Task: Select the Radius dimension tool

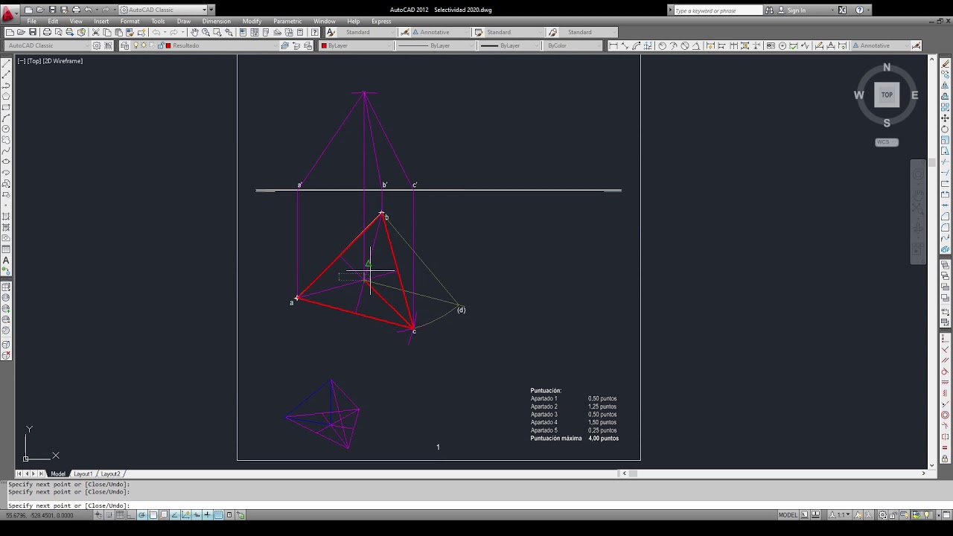Action: (x=661, y=45)
